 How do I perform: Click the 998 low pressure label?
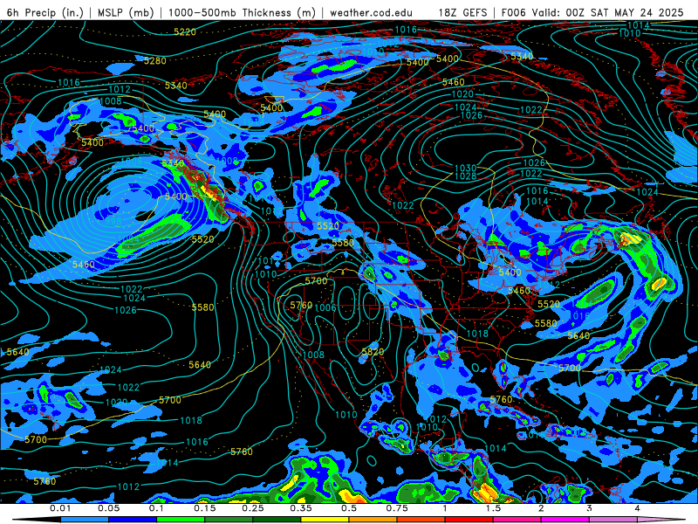pyautogui.click(x=113, y=221)
